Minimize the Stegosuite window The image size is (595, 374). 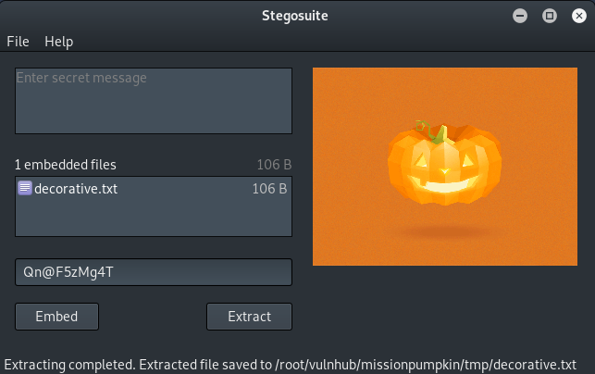coord(520,16)
